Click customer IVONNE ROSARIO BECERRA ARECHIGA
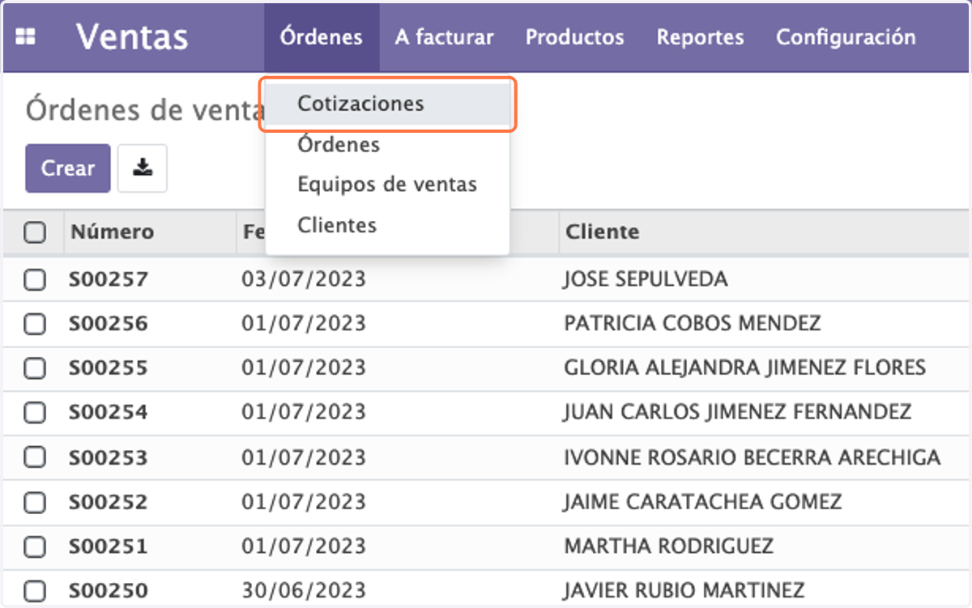This screenshot has height=608, width=972. tap(752, 457)
